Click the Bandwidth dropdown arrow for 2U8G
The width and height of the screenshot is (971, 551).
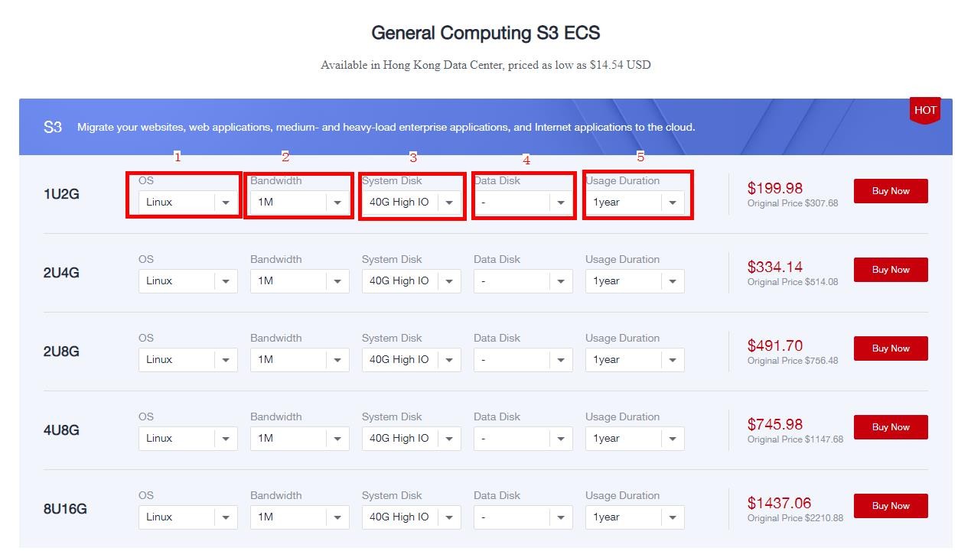(x=337, y=360)
